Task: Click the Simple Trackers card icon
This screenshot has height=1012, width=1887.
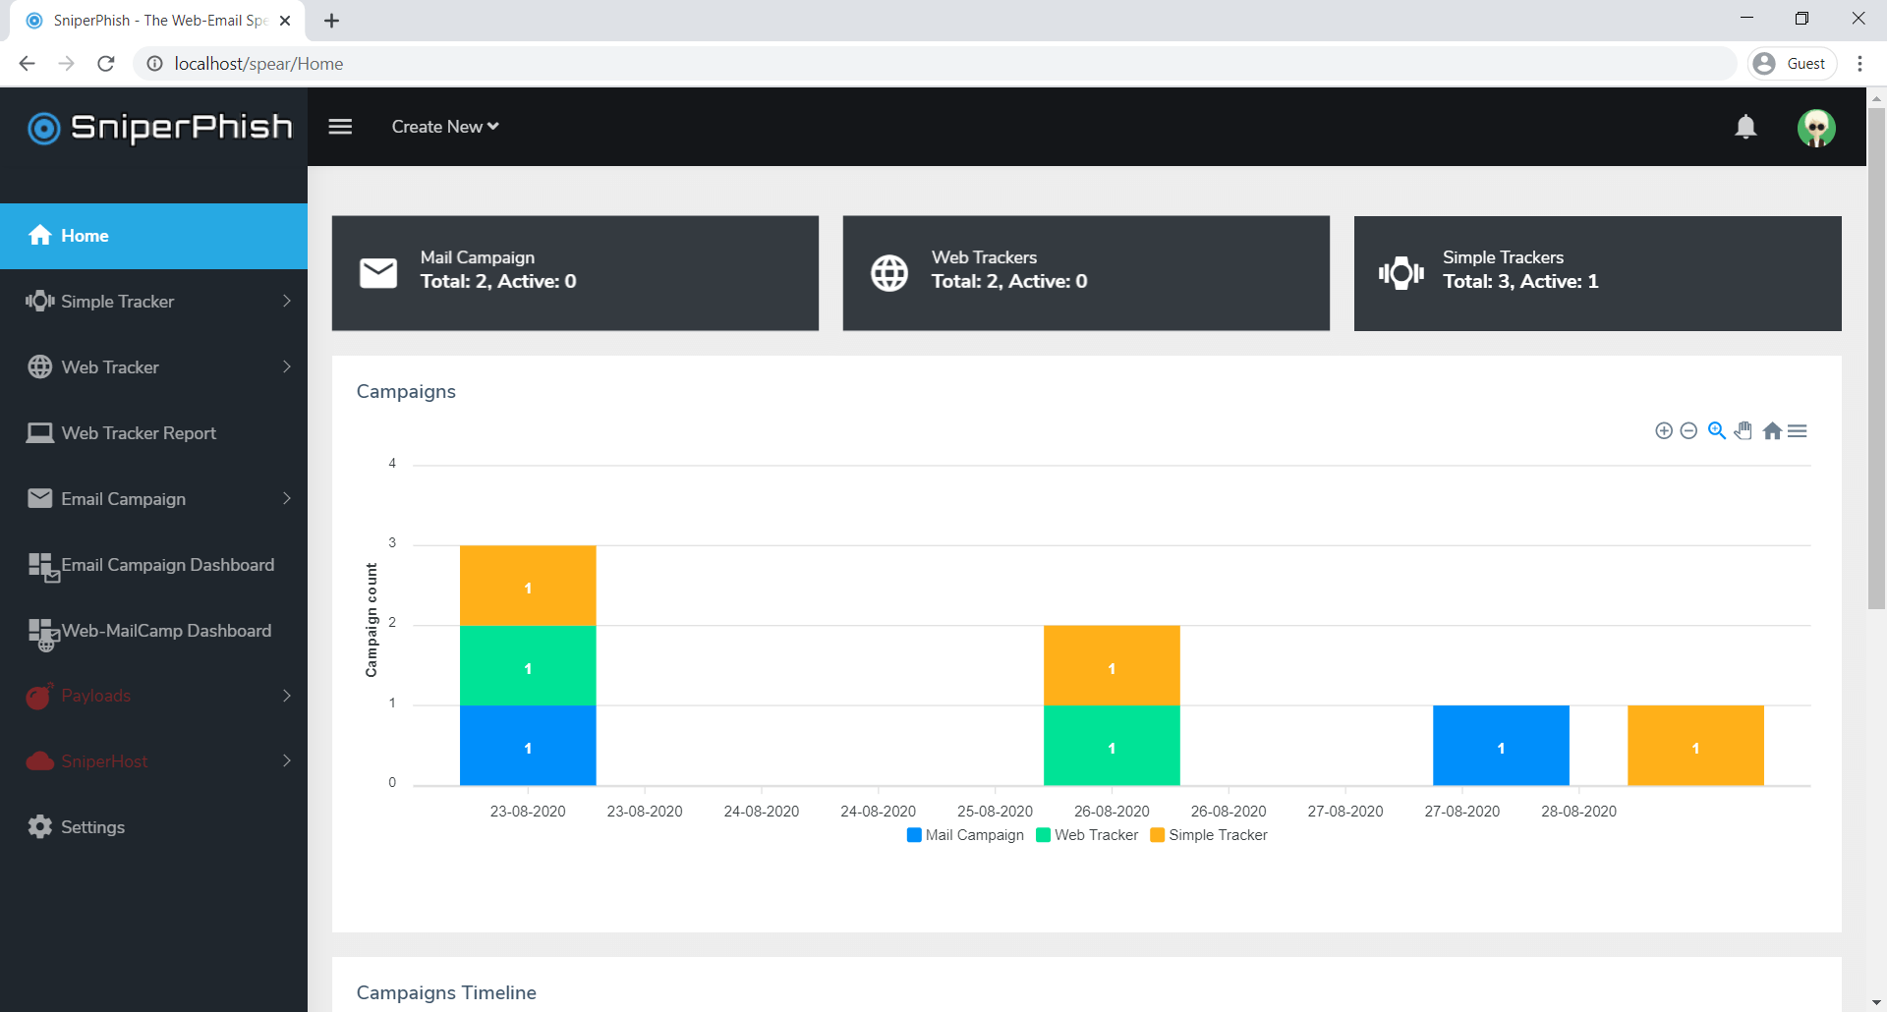Action: (1401, 273)
